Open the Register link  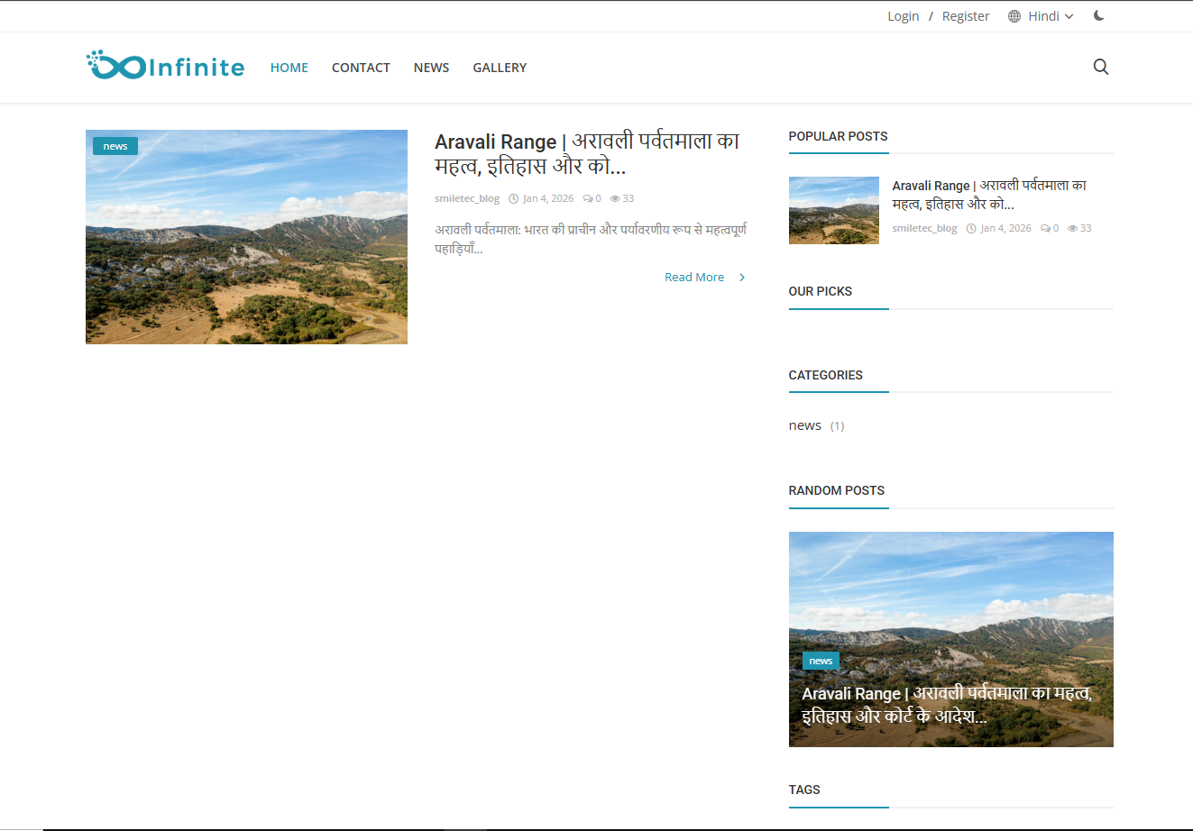click(965, 16)
